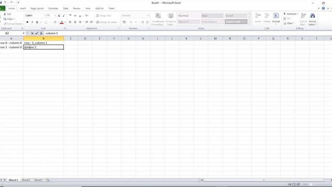Toggle Middle Align vertical alignment

point(75,16)
